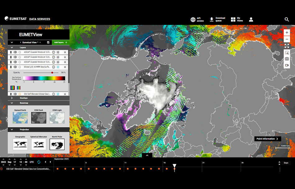Screen dimensions: 295x189
Task: Click the UTC label in time controls
Action: [32, 162]
